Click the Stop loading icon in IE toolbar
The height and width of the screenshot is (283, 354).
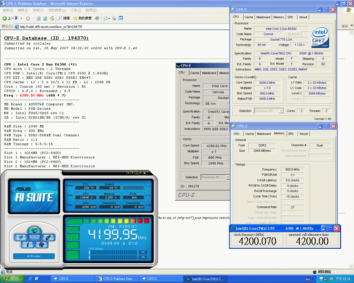[38, 18]
